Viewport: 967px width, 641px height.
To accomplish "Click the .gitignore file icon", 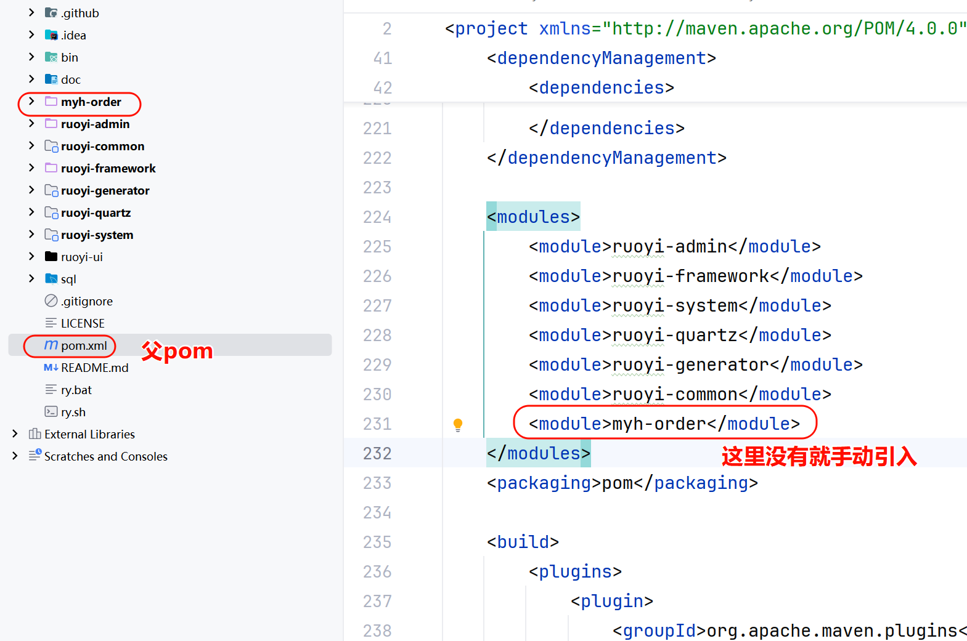I will coord(51,301).
